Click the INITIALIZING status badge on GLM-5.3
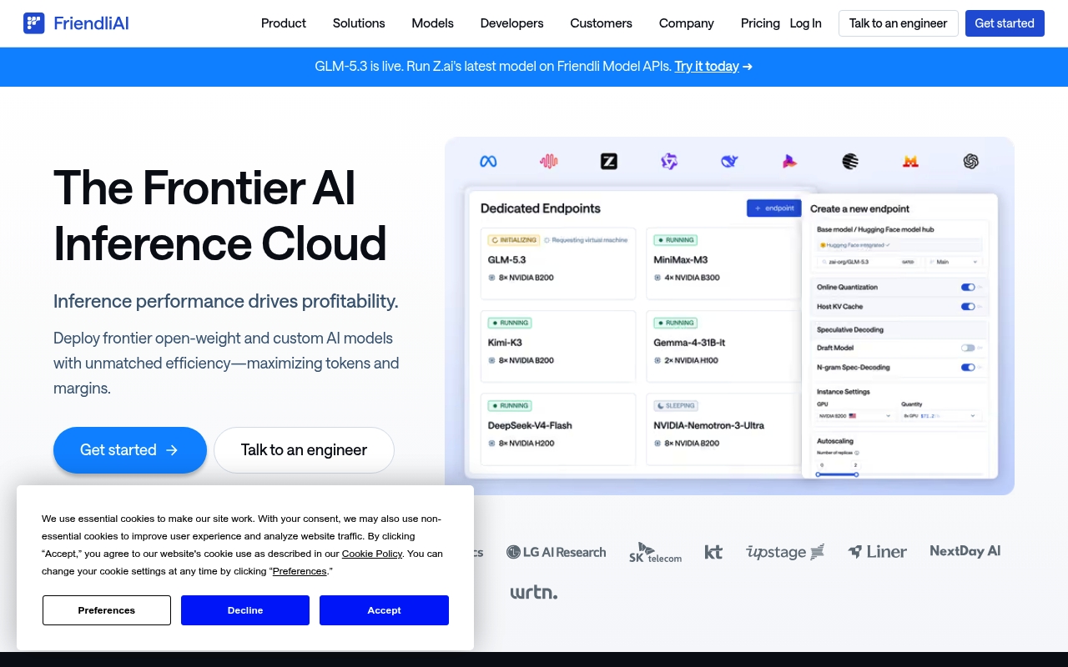This screenshot has height=667, width=1068. [x=513, y=240]
